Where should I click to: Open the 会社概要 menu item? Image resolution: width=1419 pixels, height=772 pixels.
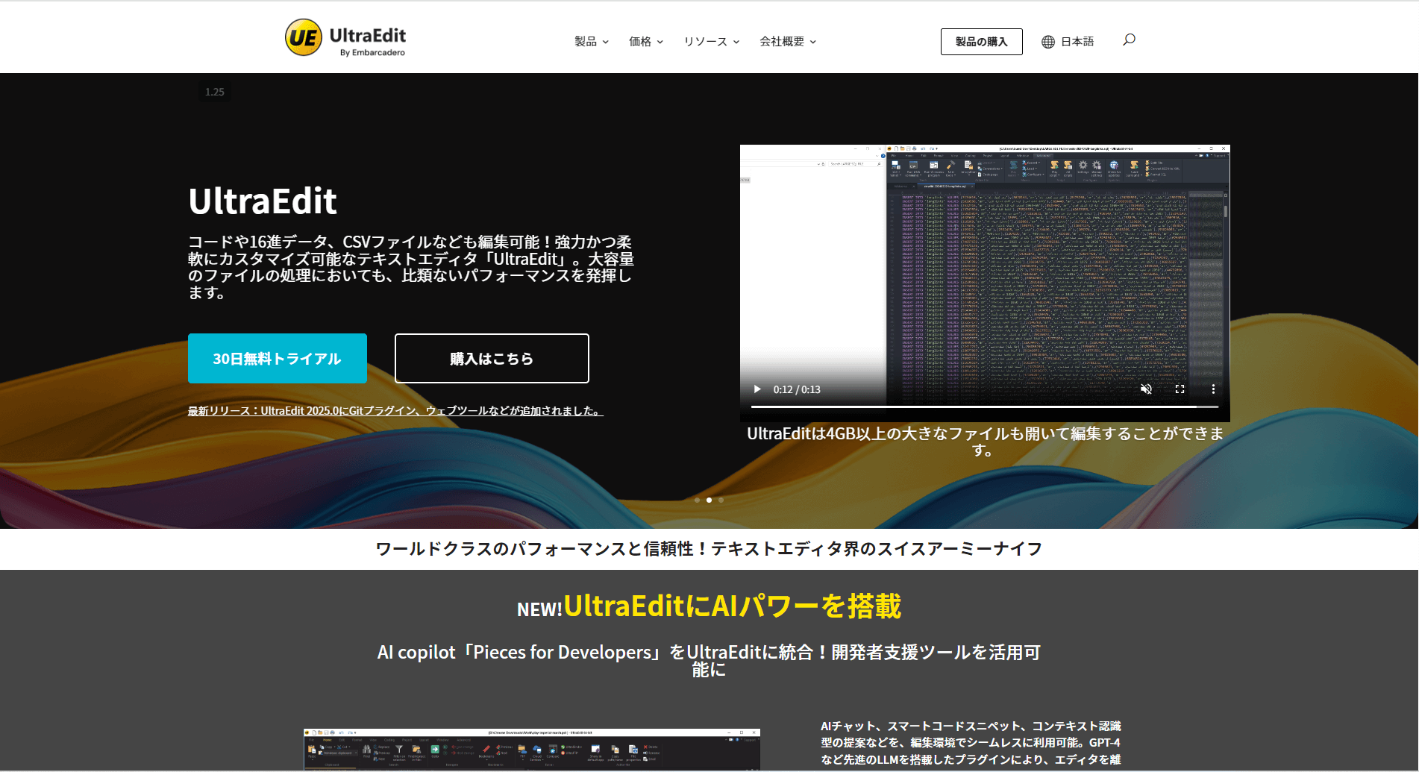[787, 42]
